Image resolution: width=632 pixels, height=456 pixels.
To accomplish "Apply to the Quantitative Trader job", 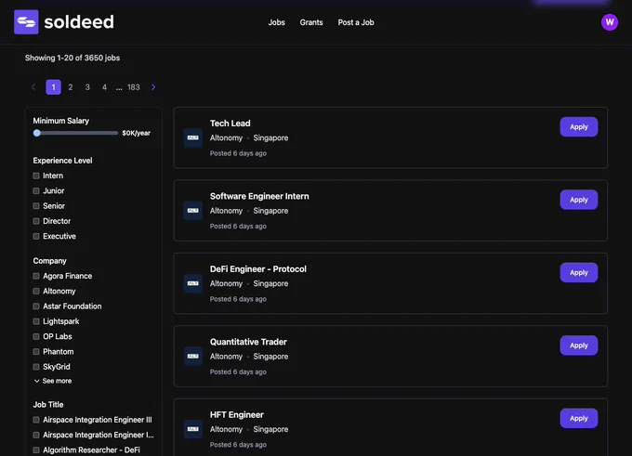I will click(579, 345).
